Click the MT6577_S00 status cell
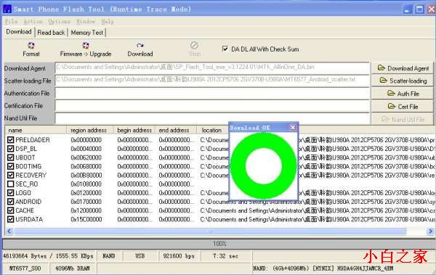 (25, 268)
